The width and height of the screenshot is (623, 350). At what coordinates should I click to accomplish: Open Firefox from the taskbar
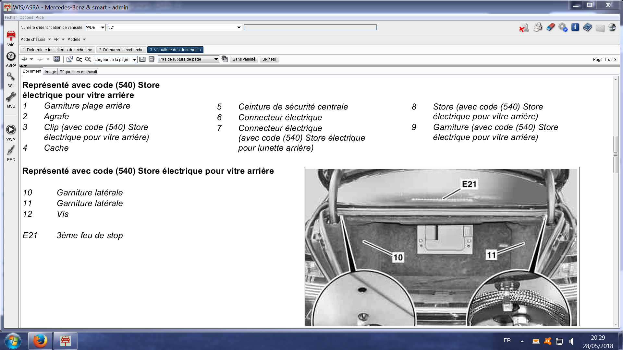pos(40,341)
